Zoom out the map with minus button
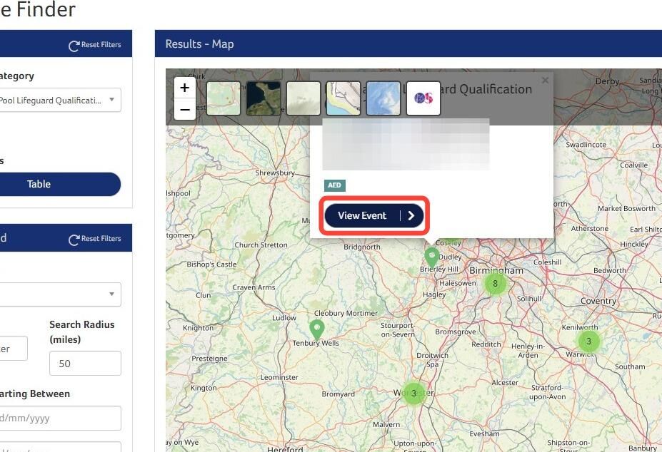 [x=184, y=110]
